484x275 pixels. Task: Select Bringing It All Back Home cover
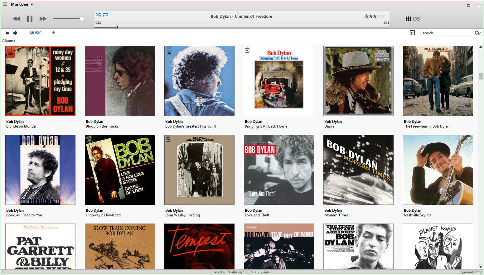click(x=279, y=81)
